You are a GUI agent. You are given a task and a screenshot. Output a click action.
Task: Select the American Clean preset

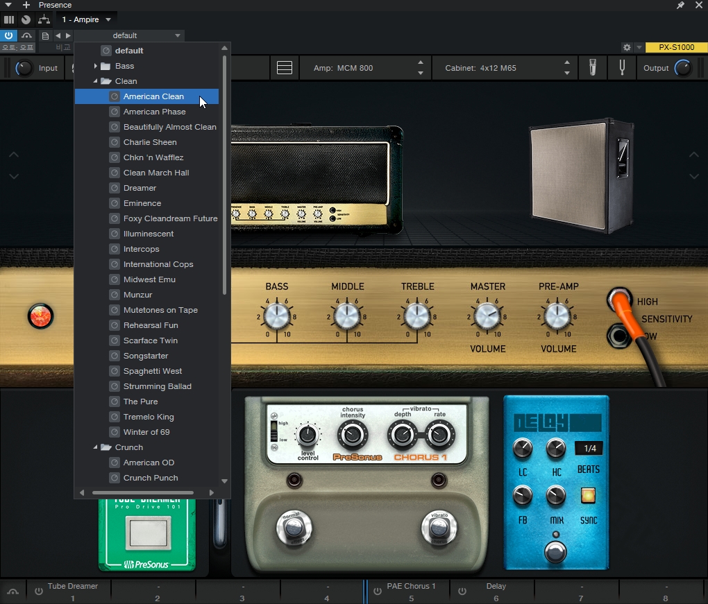[x=146, y=96]
